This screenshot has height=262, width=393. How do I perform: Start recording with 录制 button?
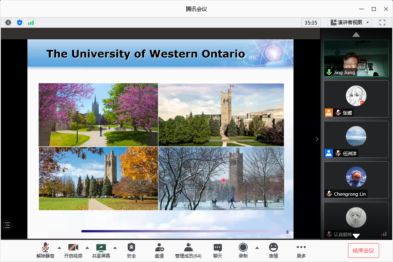click(x=243, y=250)
